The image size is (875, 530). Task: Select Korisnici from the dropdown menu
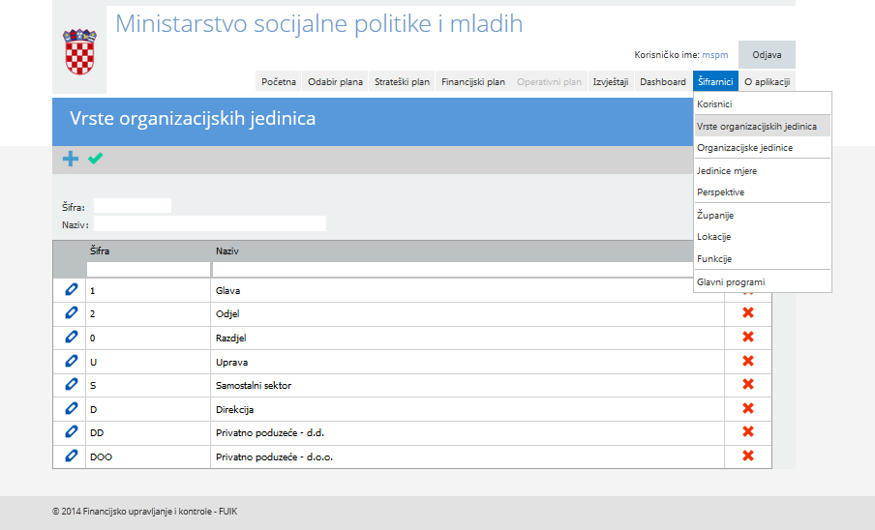coord(763,104)
